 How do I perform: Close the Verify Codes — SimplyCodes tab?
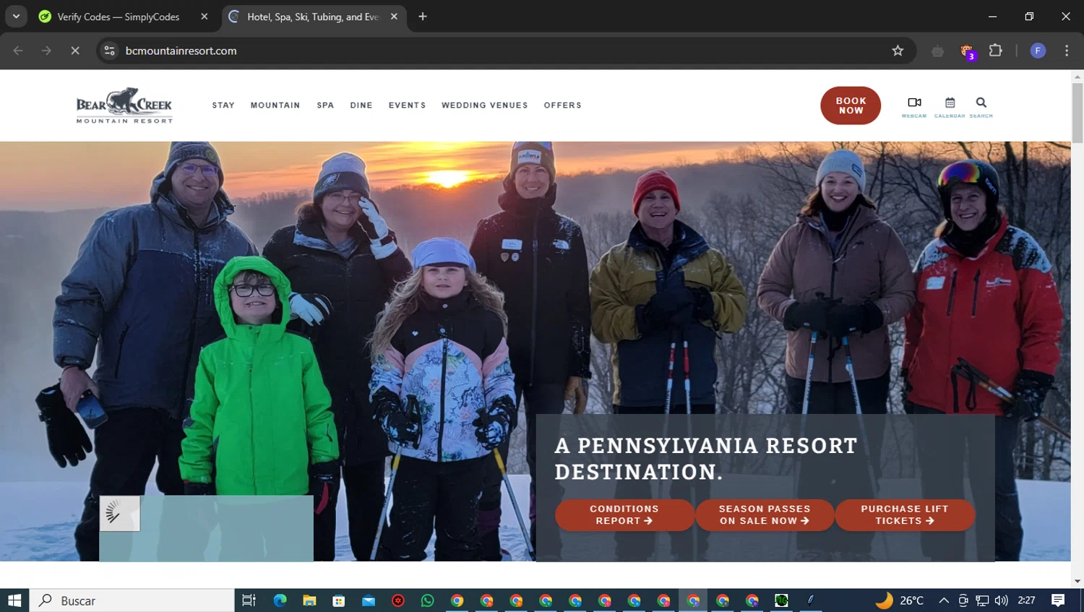pyautogui.click(x=205, y=17)
